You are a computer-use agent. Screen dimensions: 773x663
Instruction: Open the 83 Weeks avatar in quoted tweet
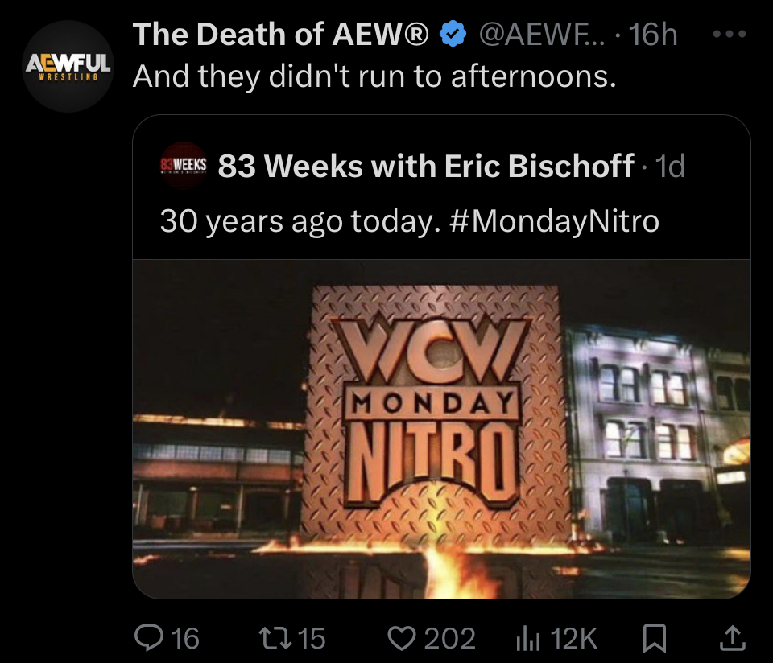point(184,166)
